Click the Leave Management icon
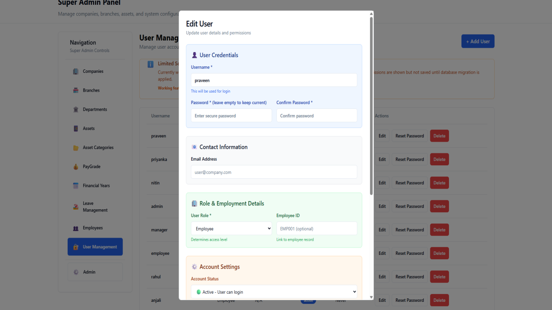This screenshot has width=552, height=310. click(76, 207)
